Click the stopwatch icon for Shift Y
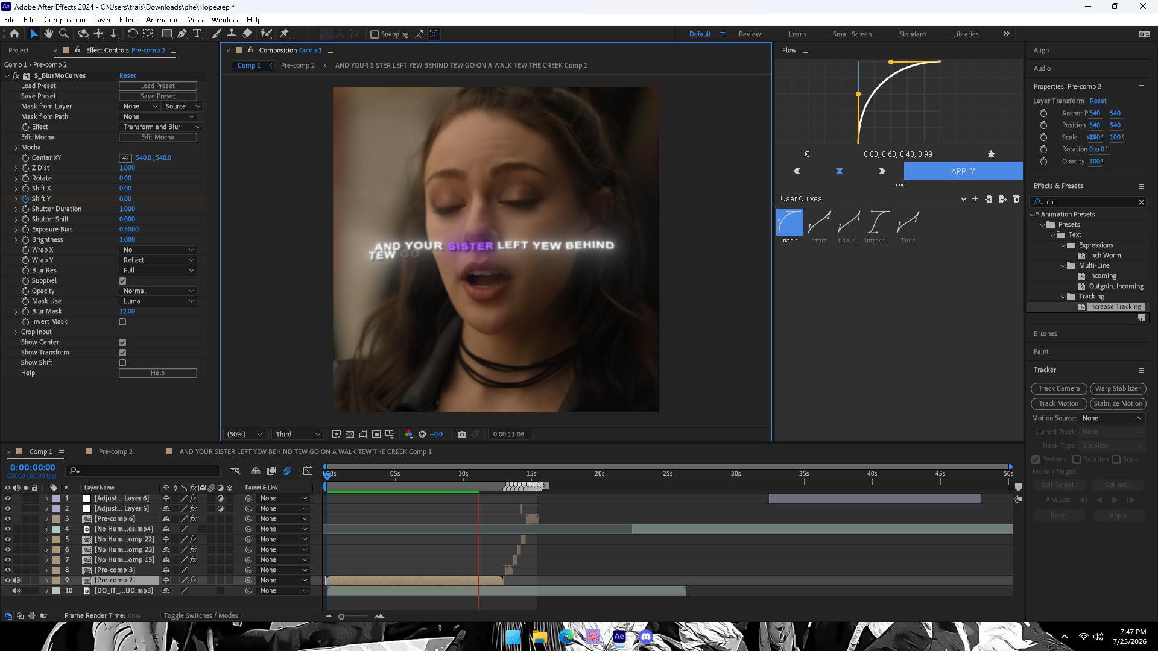1158x651 pixels. [25, 199]
